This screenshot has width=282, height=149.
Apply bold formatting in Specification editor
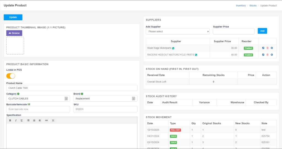point(10,120)
